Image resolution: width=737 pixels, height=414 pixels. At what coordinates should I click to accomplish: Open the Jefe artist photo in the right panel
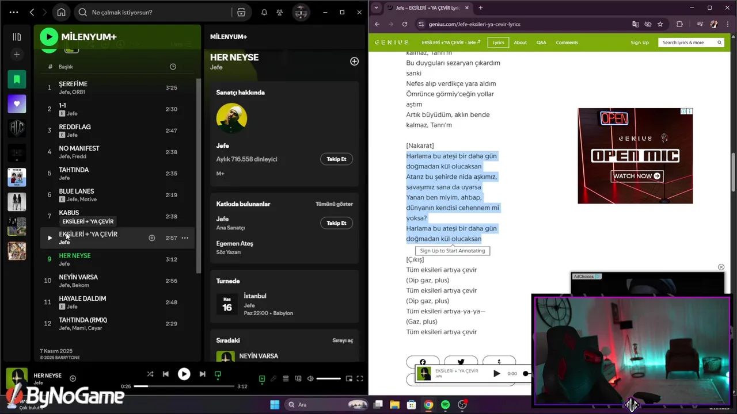231,118
